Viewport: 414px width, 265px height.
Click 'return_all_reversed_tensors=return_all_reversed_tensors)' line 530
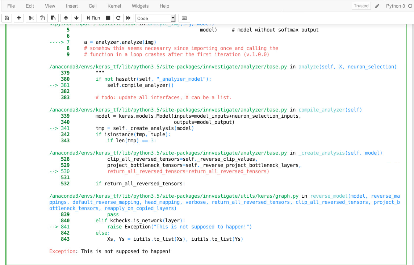click(x=188, y=172)
